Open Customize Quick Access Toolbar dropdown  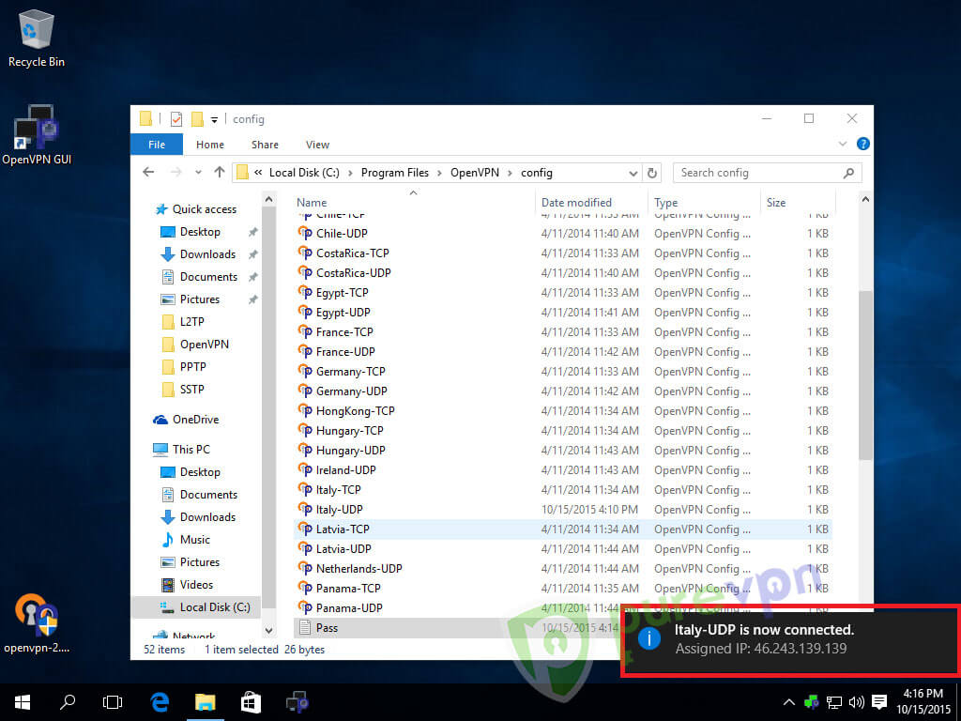pos(214,119)
